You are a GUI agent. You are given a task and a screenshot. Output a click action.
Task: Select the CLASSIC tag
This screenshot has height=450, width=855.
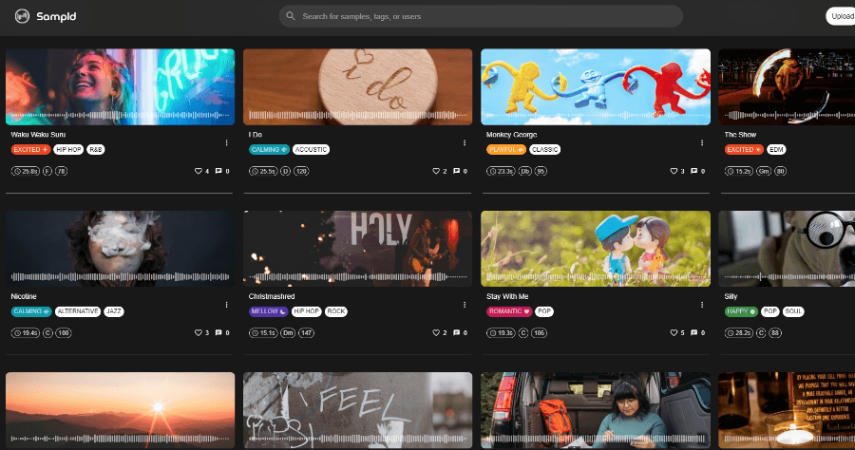click(544, 149)
